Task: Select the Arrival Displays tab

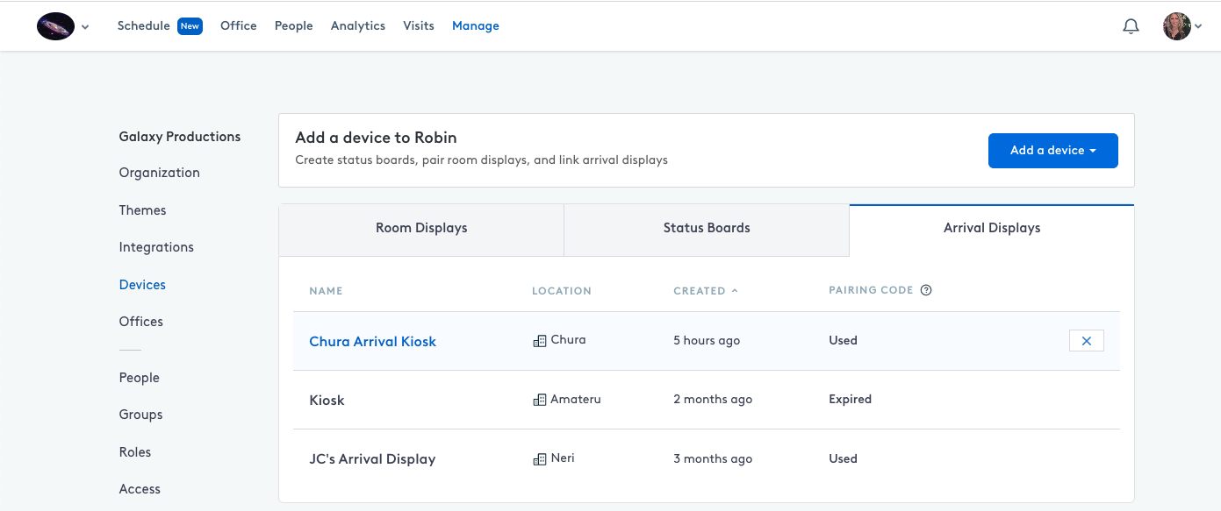Action: 992,231
